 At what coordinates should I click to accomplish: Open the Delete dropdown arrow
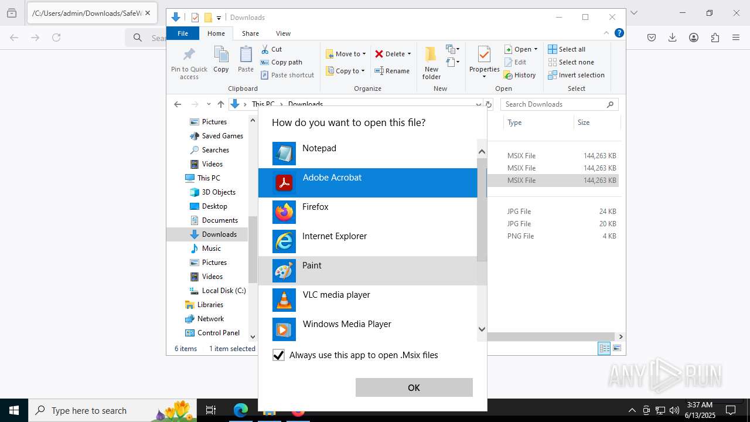click(409, 54)
